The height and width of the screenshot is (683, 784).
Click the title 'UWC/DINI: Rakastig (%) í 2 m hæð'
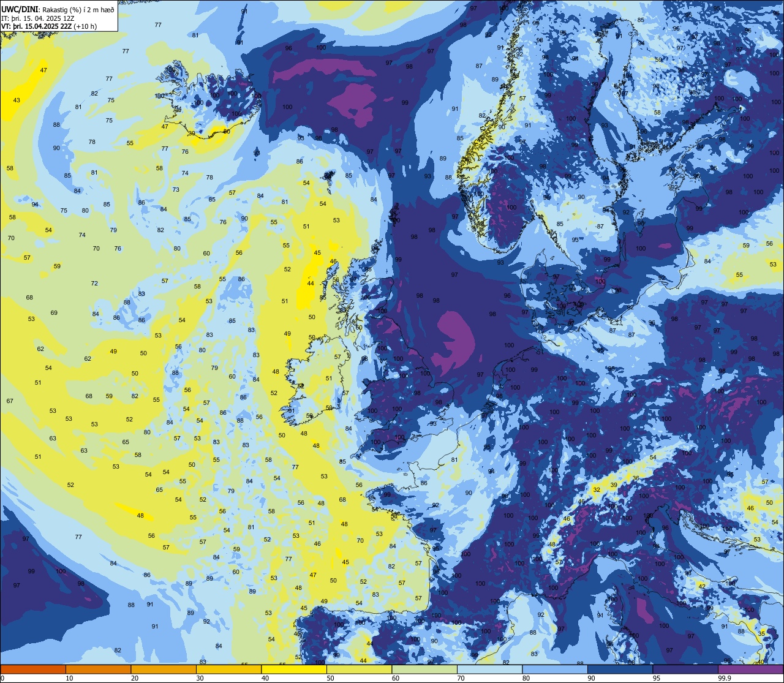tap(58, 9)
